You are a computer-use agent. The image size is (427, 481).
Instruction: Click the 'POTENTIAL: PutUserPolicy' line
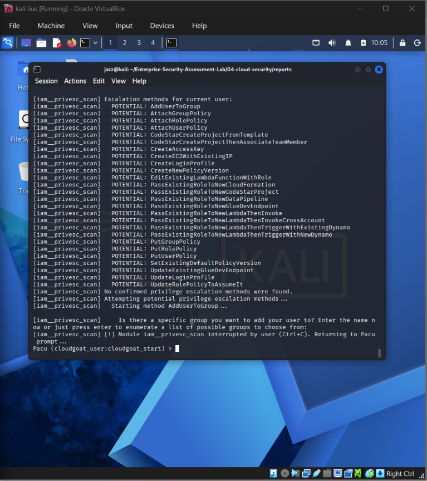[154, 256]
